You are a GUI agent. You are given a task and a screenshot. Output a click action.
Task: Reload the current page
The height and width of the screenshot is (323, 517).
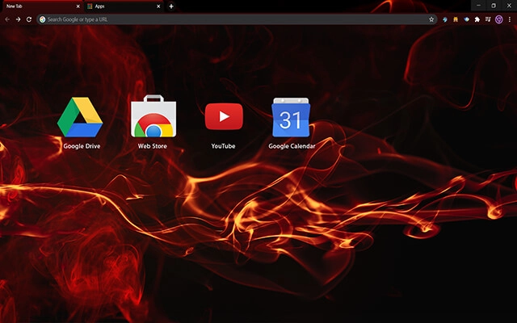coord(29,19)
